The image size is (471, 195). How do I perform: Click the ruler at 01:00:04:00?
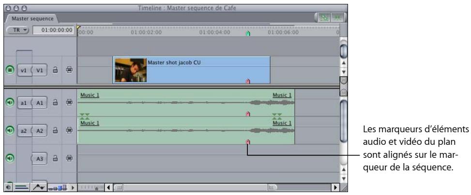(x=214, y=32)
